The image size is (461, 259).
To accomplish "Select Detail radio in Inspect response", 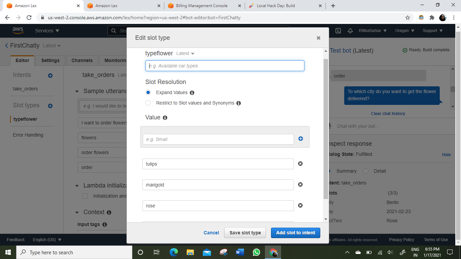I will pos(366,171).
